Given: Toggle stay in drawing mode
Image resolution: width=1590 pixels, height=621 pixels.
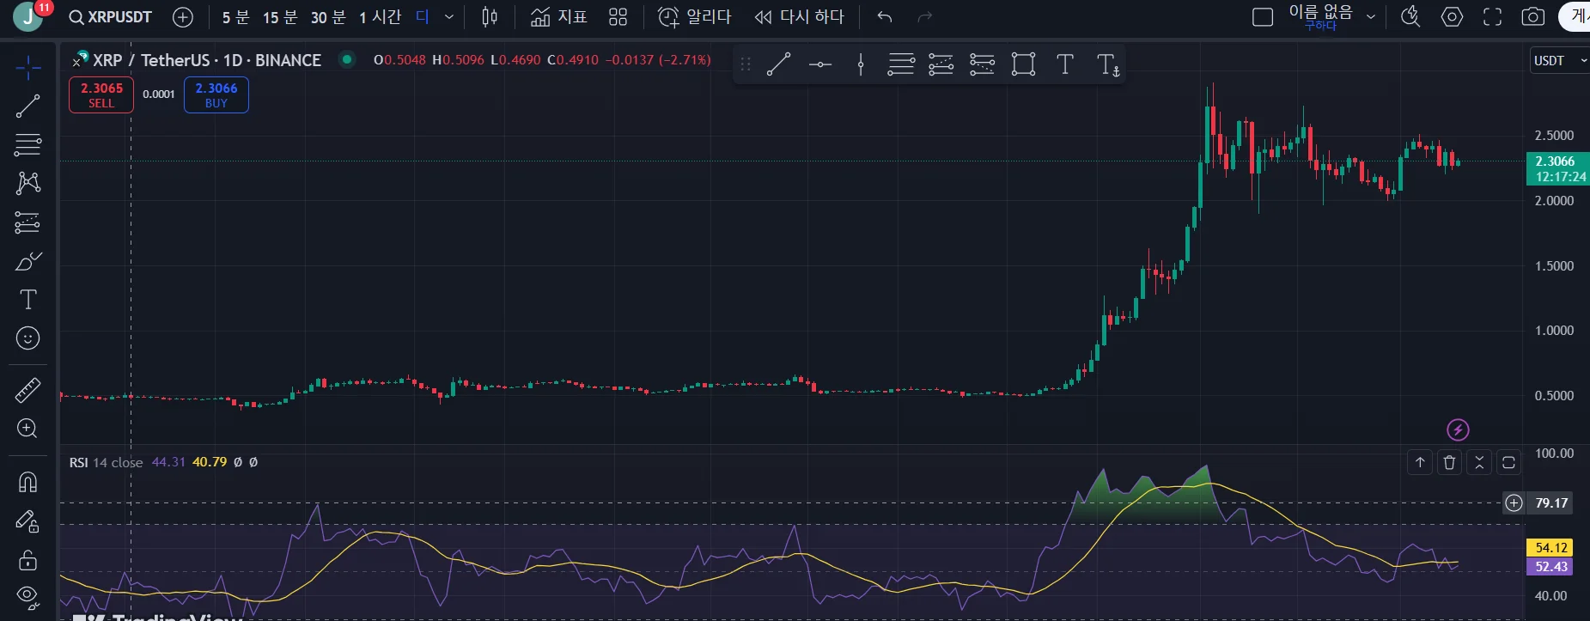Looking at the screenshot, I should [x=27, y=521].
